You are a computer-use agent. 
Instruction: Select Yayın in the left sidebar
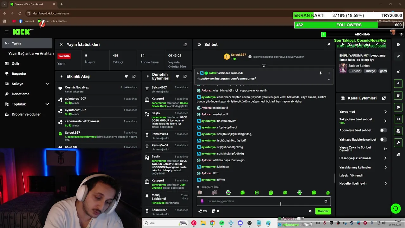(27, 43)
